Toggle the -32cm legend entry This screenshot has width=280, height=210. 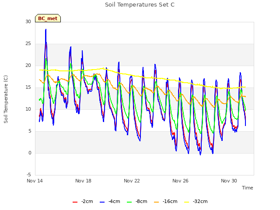point(196,201)
